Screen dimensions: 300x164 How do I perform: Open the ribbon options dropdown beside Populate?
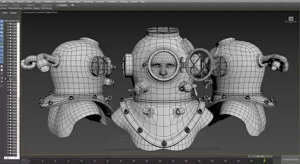coord(73,5)
